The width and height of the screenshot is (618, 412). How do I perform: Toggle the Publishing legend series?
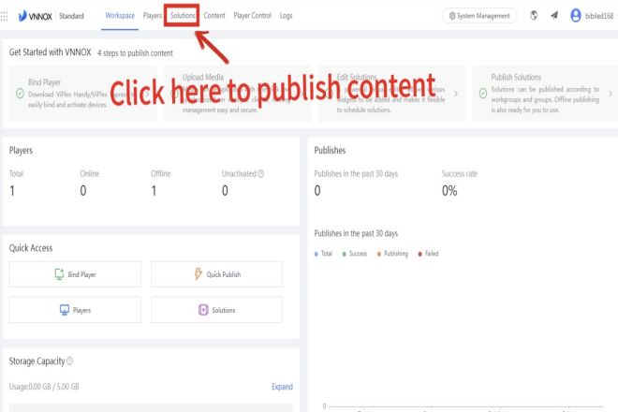pos(392,254)
